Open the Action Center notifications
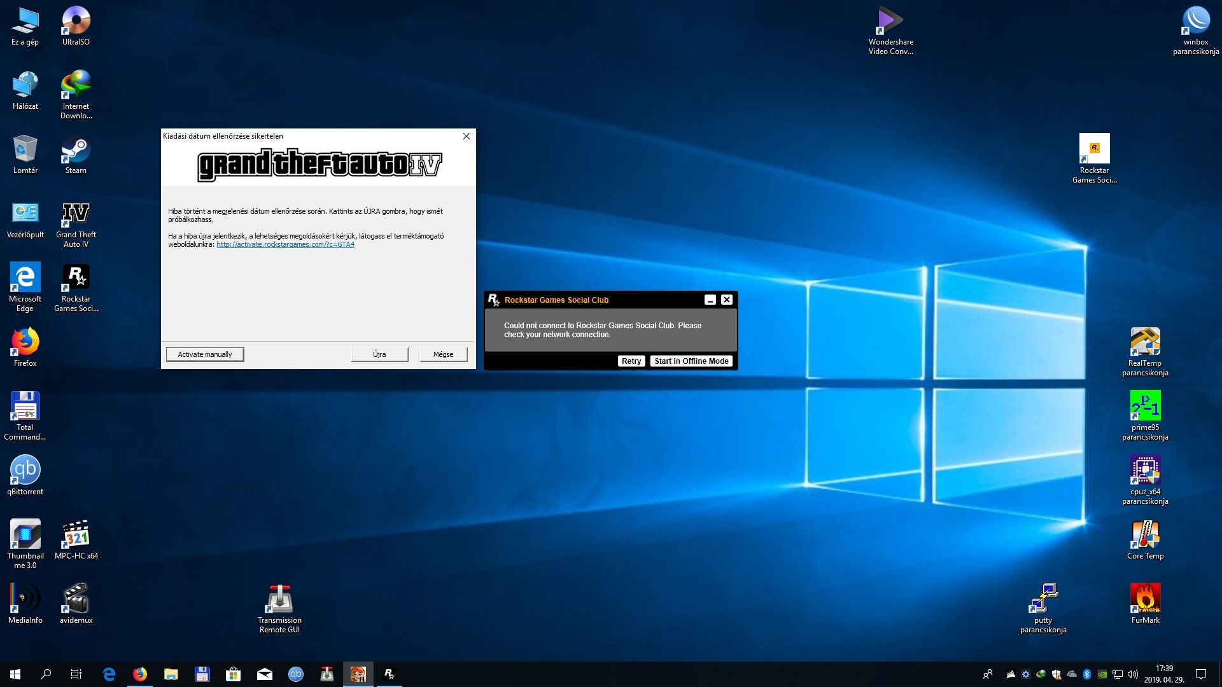Viewport: 1222px width, 687px height. click(x=1201, y=674)
